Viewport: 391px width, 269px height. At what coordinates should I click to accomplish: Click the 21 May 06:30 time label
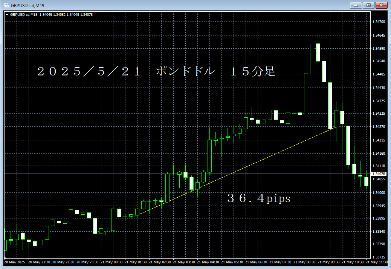[256, 262]
